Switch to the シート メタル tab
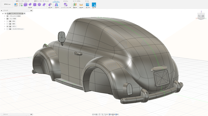Image resolution: width=208 pixels, height=116 pixels. coord(76,1)
